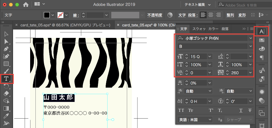The height and width of the screenshot is (128, 272).
Task: Click the black fill color swatch
Action: pyautogui.click(x=47, y=15)
